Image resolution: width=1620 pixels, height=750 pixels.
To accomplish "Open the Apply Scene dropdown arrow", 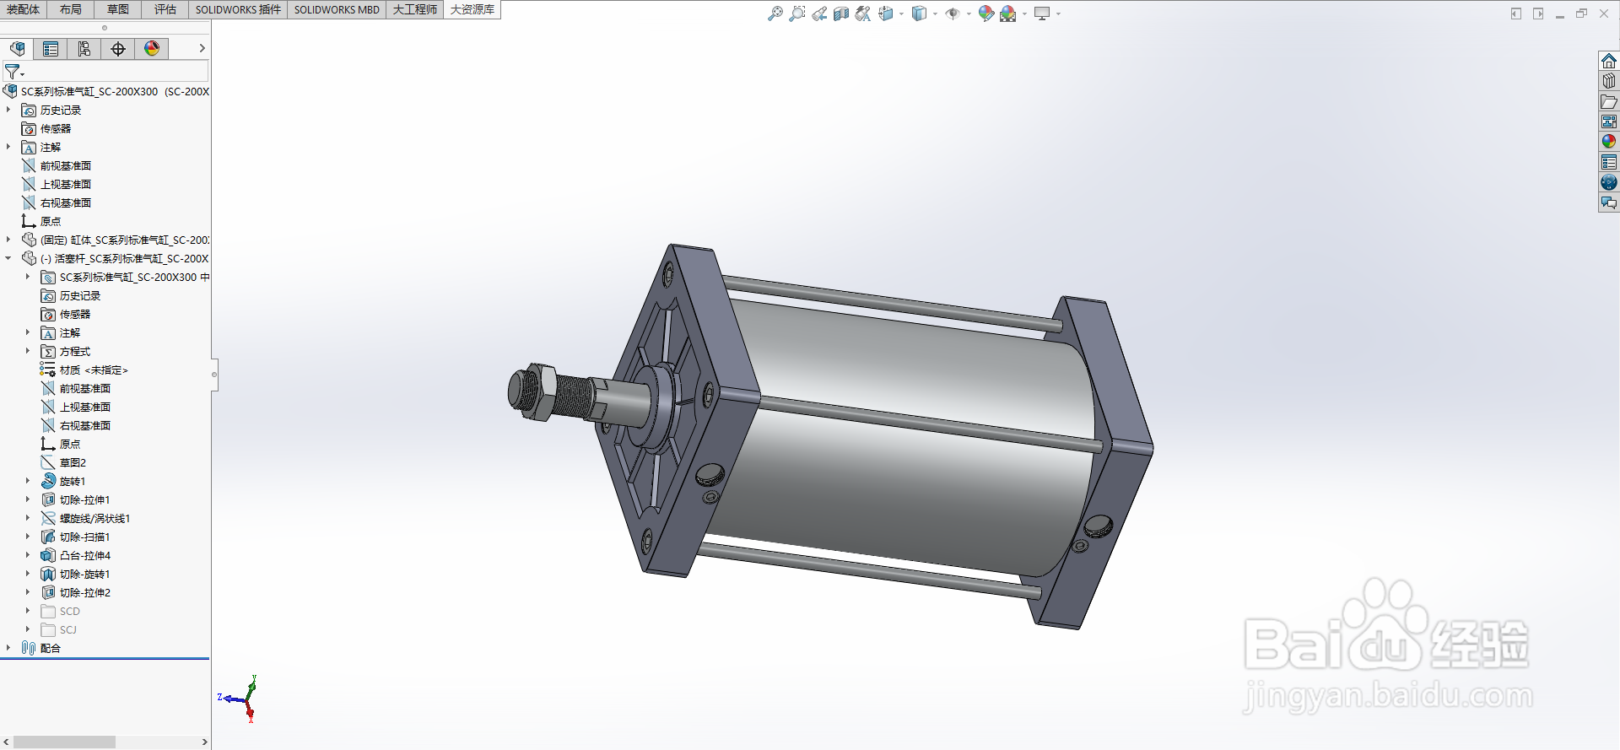I will click(x=1024, y=13).
